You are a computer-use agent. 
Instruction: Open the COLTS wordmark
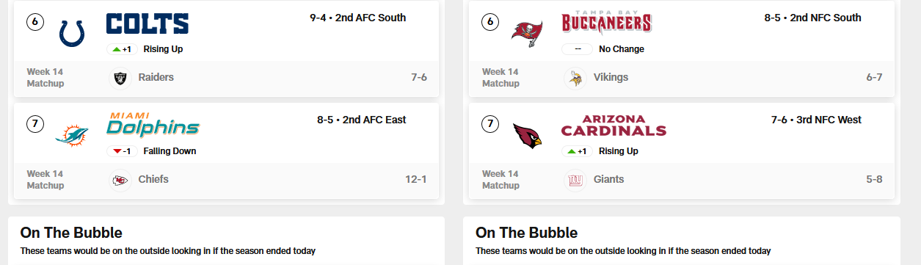(148, 23)
